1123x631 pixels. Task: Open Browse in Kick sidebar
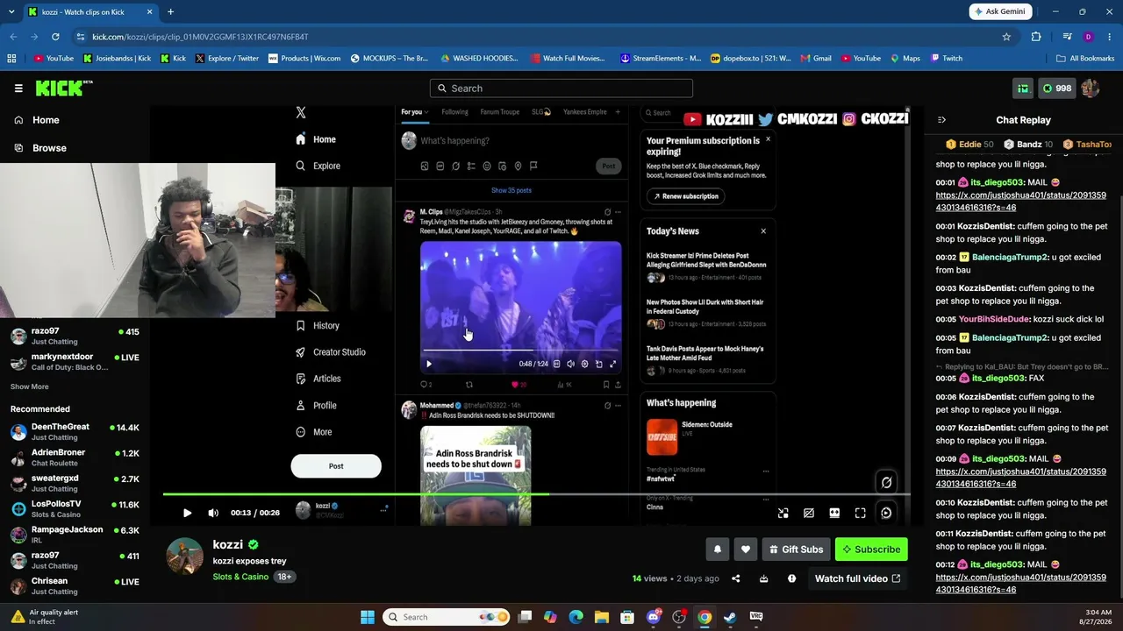tap(49, 148)
